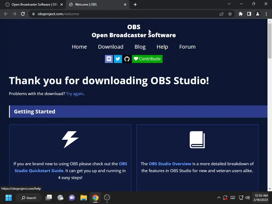Reload the current page
Screen dimensions: 272x204
23,14
